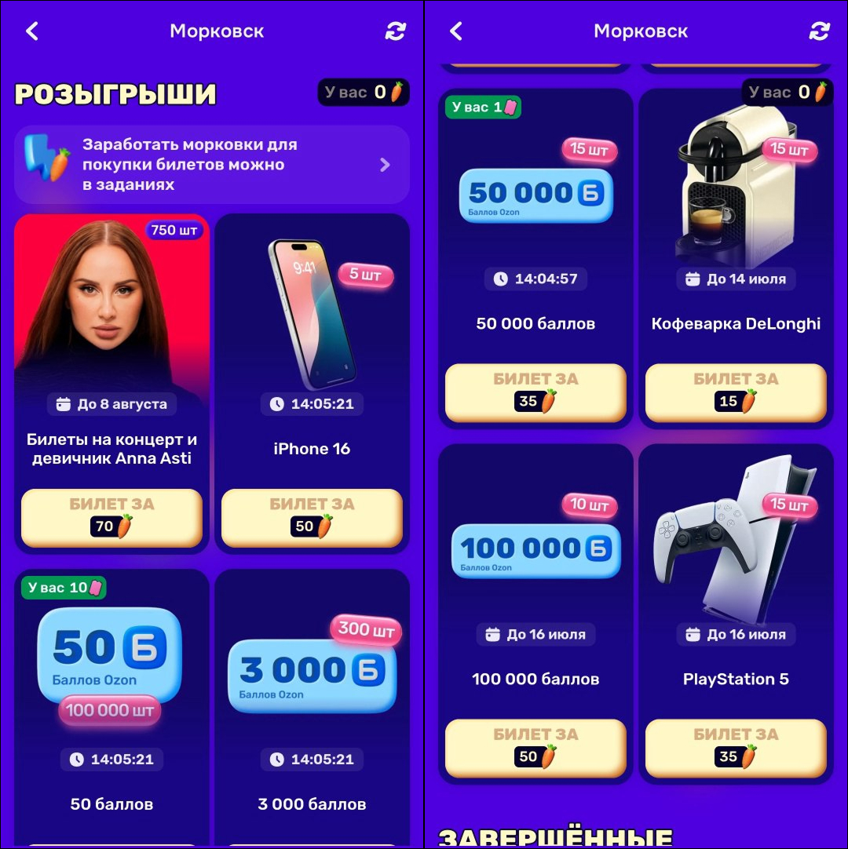The image size is (848, 849).
Task: Open the 'Заработать морковки' tasks banner text
Action: point(190,165)
